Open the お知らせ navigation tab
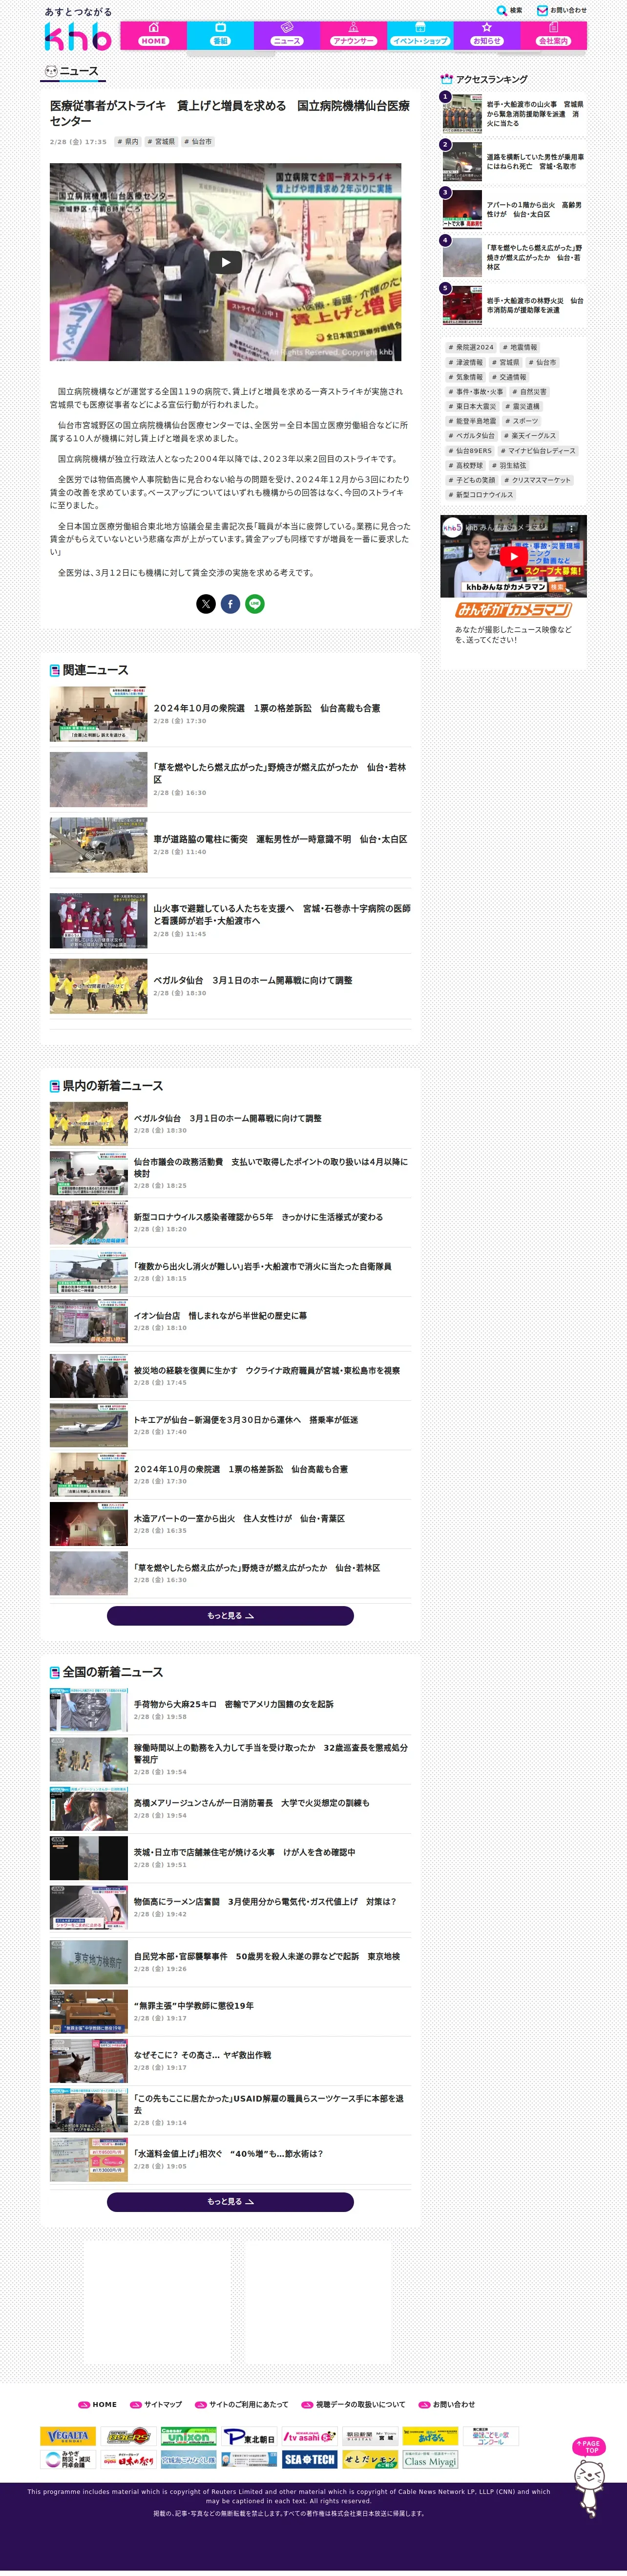Viewport: 627px width, 2576px height. click(x=487, y=35)
